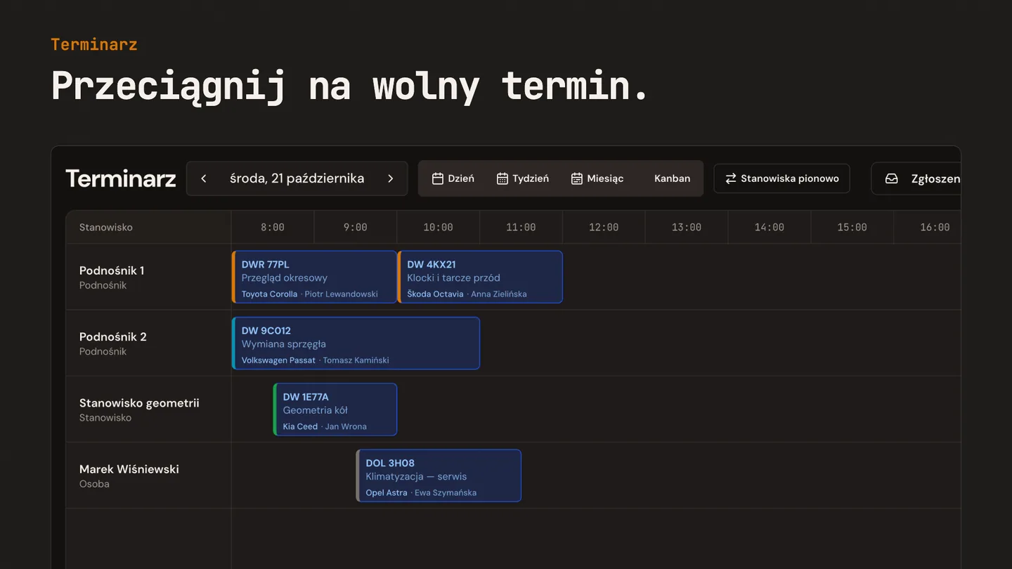Go to next day with right chevron
The width and height of the screenshot is (1012, 569).
[391, 178]
